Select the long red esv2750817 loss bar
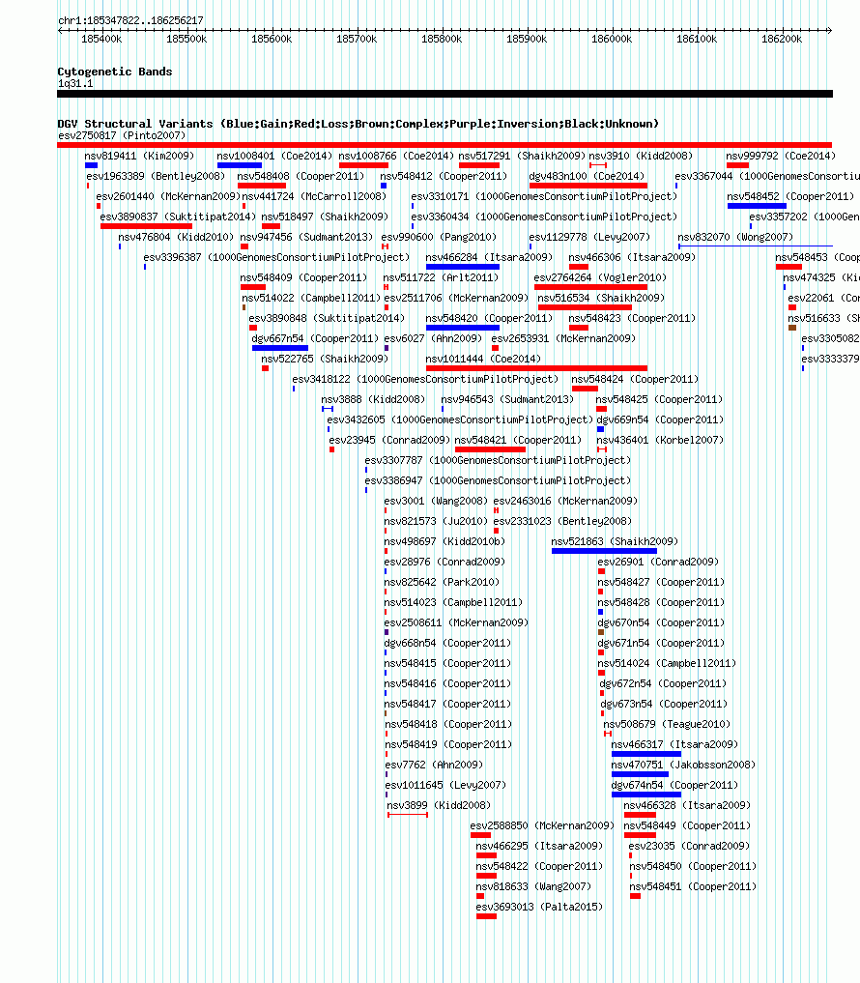The height and width of the screenshot is (983, 860). click(x=444, y=145)
